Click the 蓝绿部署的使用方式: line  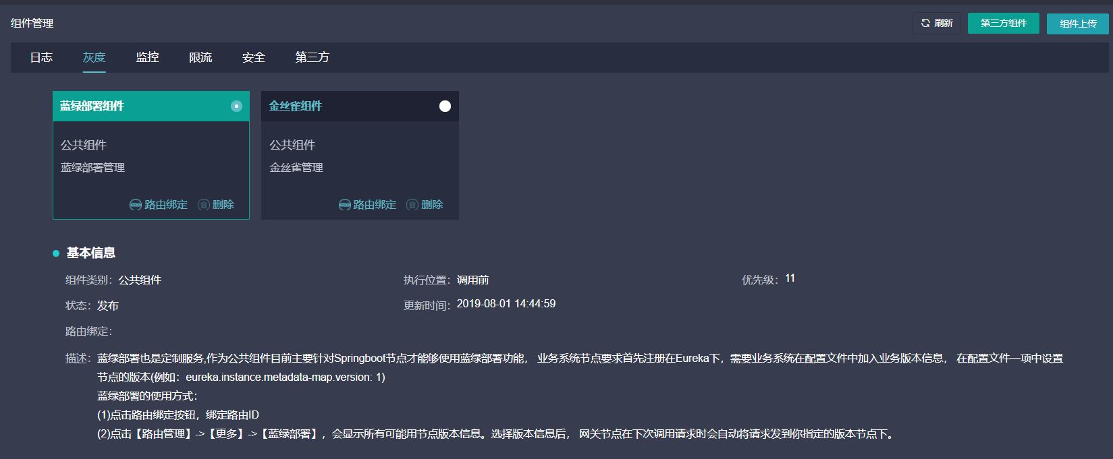[x=147, y=396]
